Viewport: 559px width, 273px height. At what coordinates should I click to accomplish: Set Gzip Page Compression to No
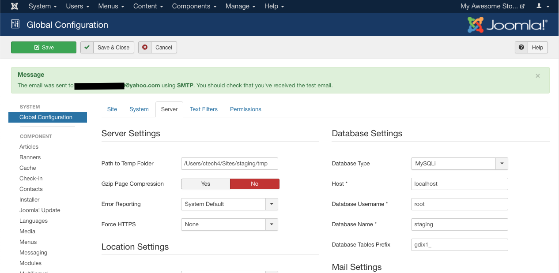[255, 184]
